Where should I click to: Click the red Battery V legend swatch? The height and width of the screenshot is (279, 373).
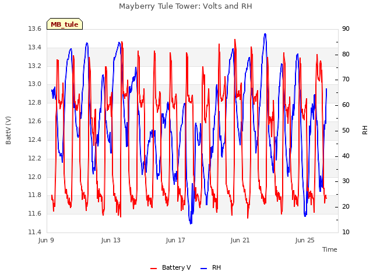154,269
